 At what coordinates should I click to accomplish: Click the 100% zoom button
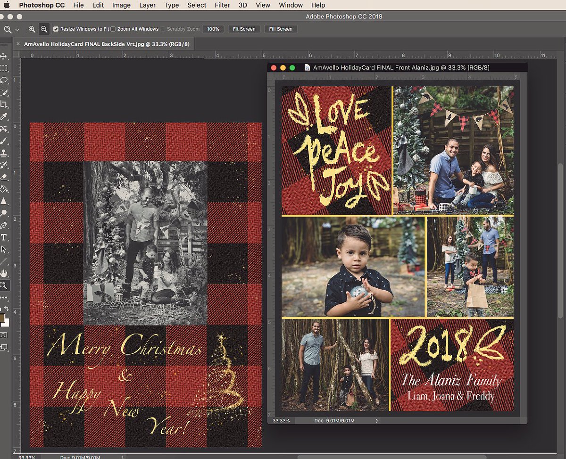213,29
